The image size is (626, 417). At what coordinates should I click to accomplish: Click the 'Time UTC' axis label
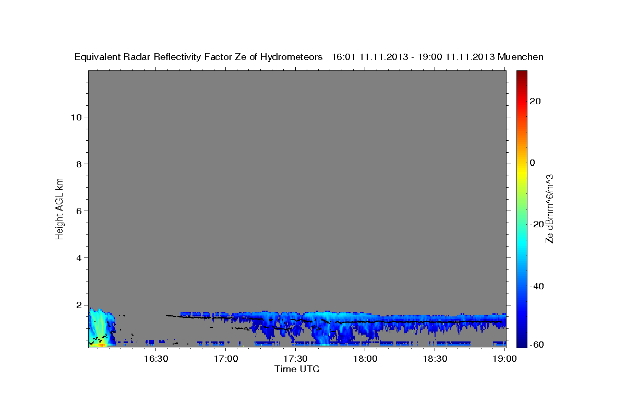(297, 369)
